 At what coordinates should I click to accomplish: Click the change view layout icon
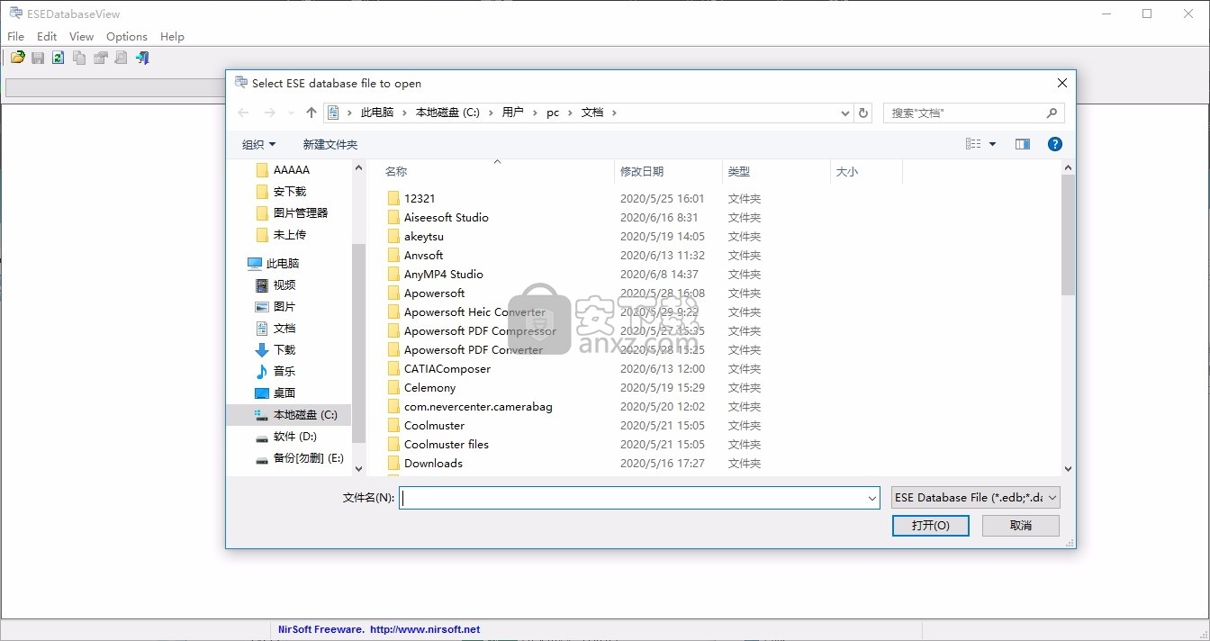pyautogui.click(x=973, y=144)
